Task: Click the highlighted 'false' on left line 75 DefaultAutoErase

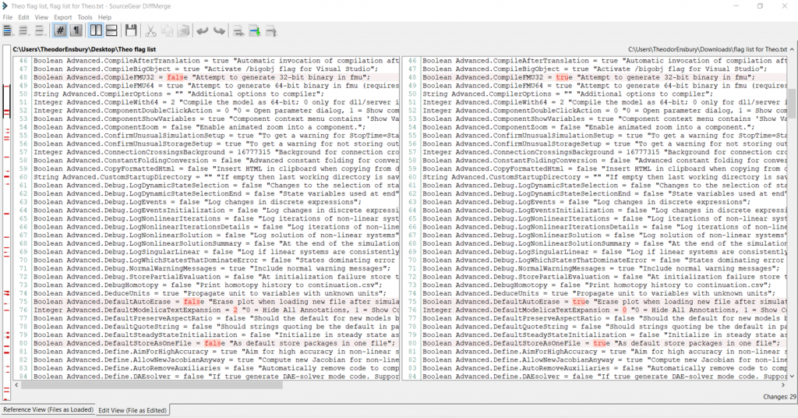Action: [x=194, y=301]
